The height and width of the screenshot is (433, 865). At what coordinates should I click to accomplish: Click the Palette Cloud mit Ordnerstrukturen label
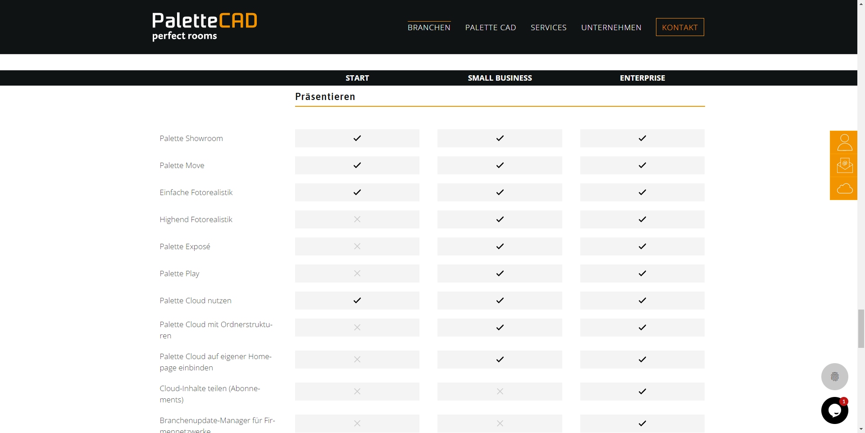[x=216, y=330]
